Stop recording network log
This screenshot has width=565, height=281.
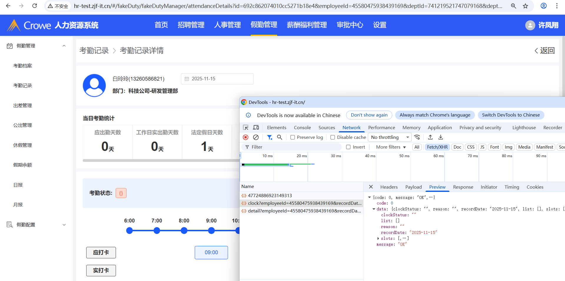point(246,137)
